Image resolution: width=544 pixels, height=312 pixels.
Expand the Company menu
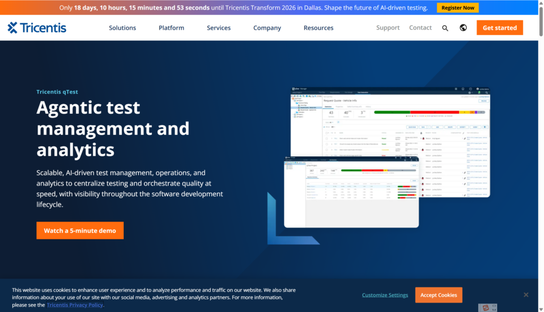(267, 28)
